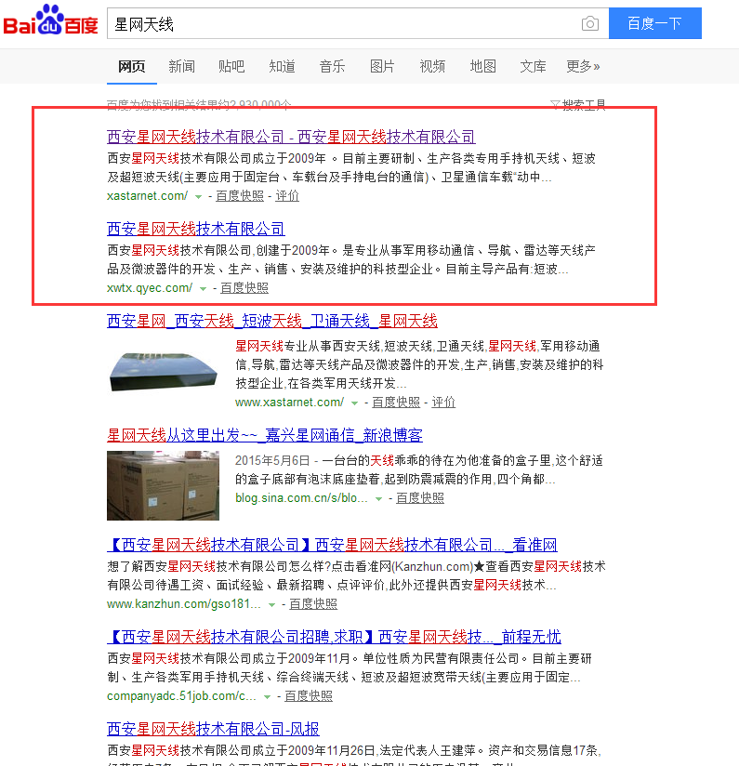
Task: Expand the green arrow beside xastarnet.com/
Action: click(199, 197)
